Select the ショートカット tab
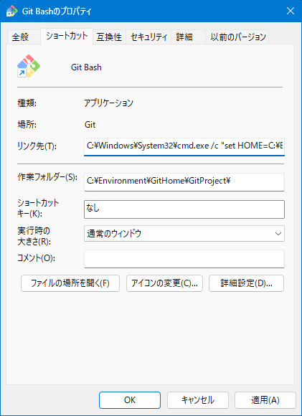Image resolution: width=302 pixels, height=416 pixels. [67, 36]
